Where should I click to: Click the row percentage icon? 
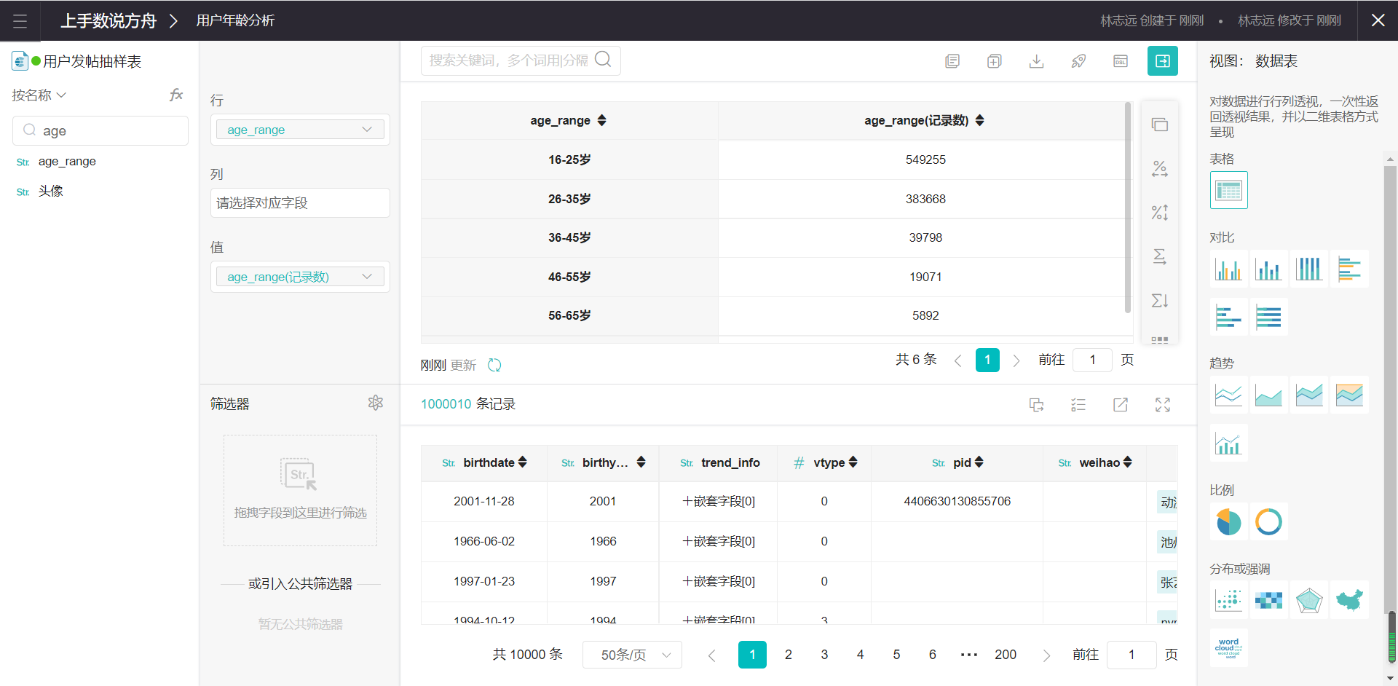(x=1160, y=169)
